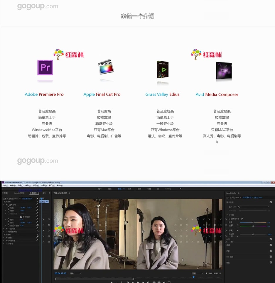Show more workspaces with the overflow arrows
The height and width of the screenshot is (283, 275).
click(x=180, y=189)
